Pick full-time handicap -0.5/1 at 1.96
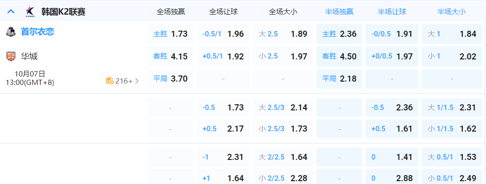This screenshot has width=486, height=184. click(x=223, y=34)
